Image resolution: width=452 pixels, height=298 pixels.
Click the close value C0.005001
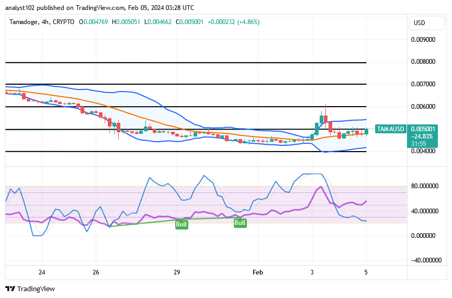click(x=189, y=22)
